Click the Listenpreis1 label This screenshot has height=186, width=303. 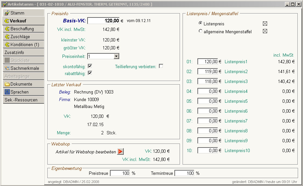coord(236,62)
